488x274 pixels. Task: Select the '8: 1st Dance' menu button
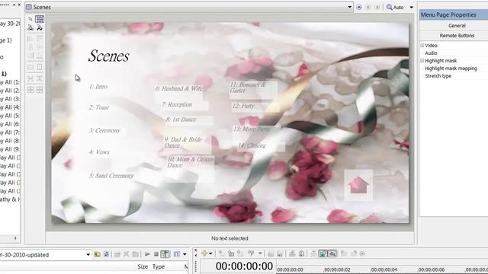(x=181, y=119)
